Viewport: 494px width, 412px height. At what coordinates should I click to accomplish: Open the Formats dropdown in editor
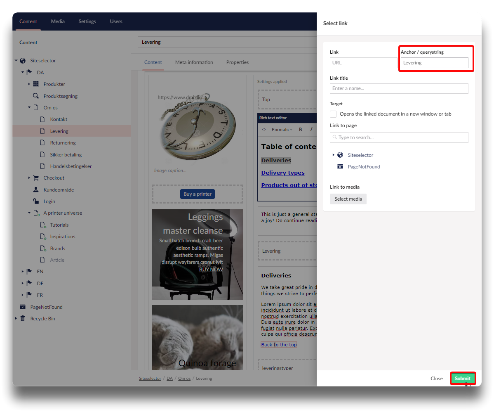pos(282,130)
